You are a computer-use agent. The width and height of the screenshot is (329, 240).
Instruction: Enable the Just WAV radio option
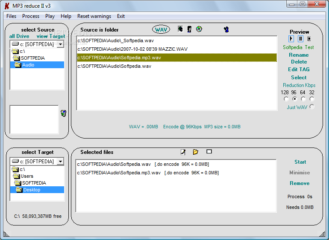tap(312, 107)
